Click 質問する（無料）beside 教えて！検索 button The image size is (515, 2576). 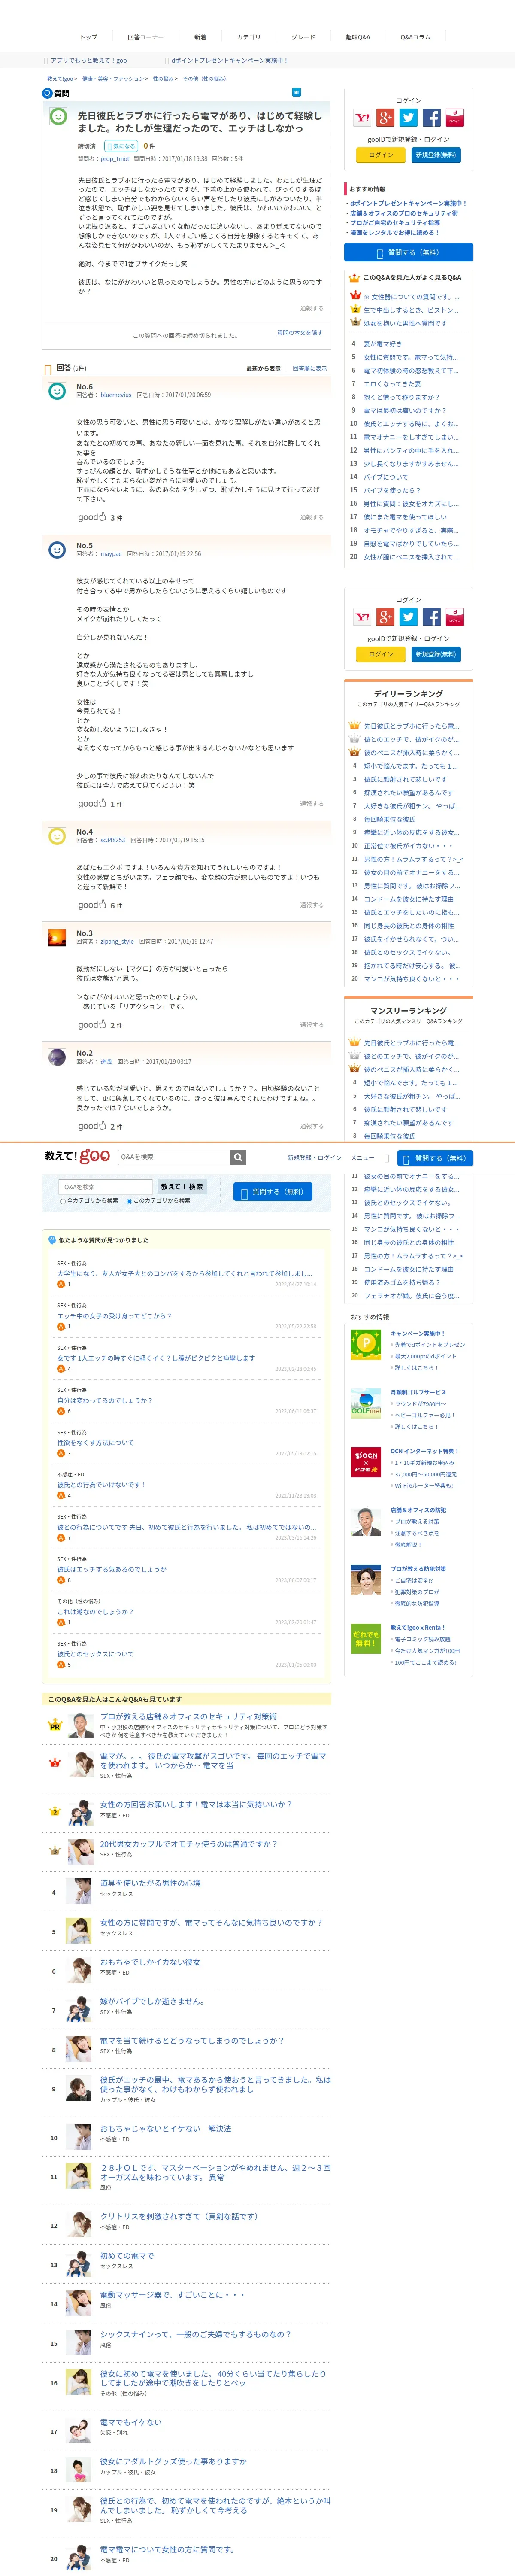point(273,1192)
